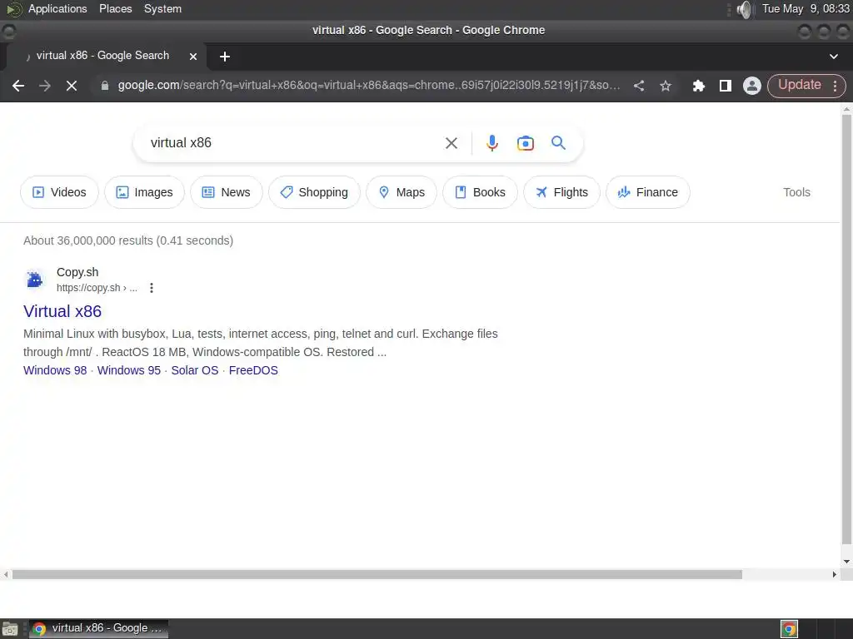Screen dimensions: 853x639
Task: Filter results by Videos
Action: (x=59, y=192)
